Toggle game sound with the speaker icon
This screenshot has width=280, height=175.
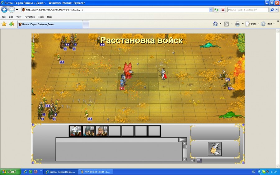pos(193,161)
